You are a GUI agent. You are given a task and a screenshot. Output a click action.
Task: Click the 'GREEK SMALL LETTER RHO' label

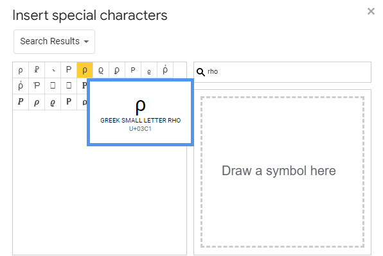[x=141, y=121]
